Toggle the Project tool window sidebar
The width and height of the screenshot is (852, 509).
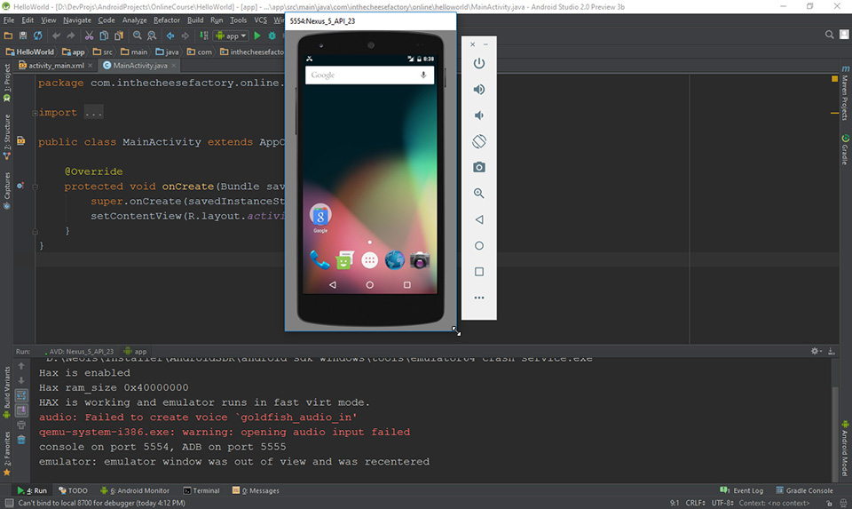[x=7, y=83]
